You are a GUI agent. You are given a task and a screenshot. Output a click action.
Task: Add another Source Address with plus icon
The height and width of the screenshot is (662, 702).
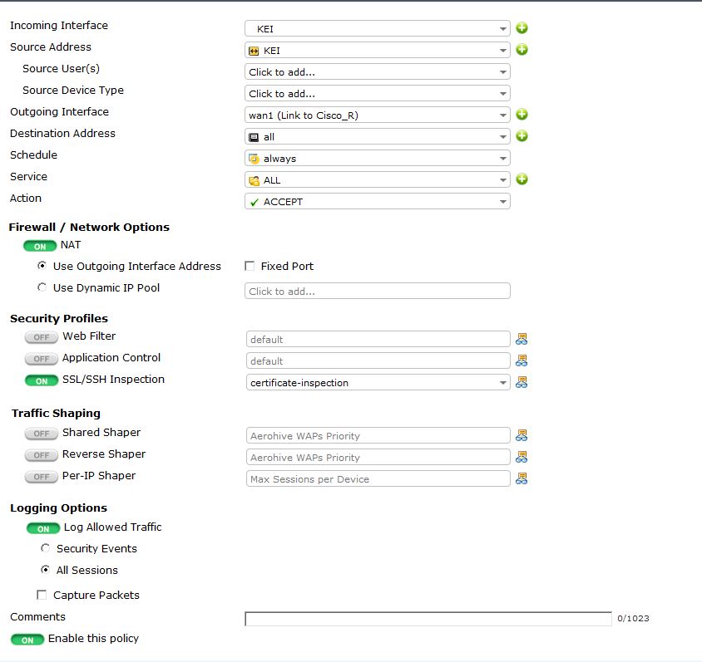[x=522, y=50]
